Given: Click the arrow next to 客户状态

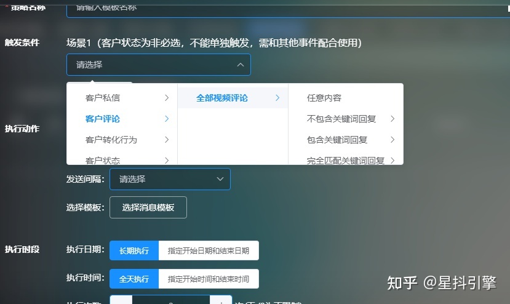Looking at the screenshot, I should pyautogui.click(x=167, y=160).
